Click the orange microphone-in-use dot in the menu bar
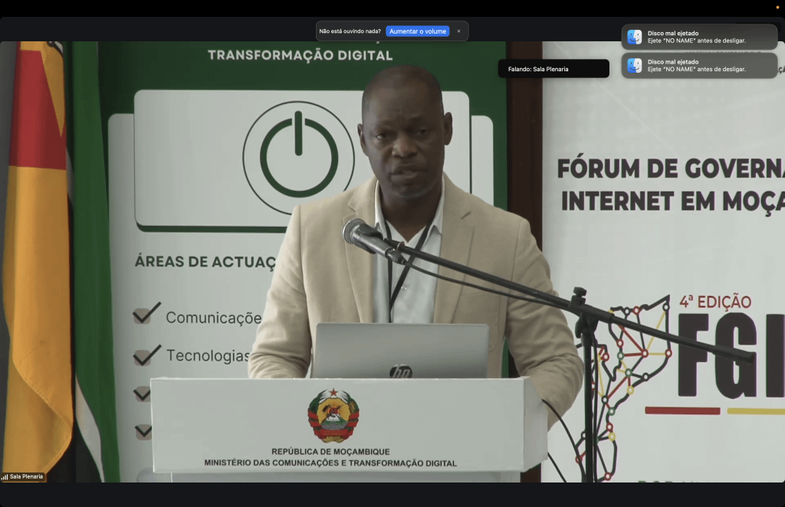This screenshot has width=785, height=507. coord(777,6)
